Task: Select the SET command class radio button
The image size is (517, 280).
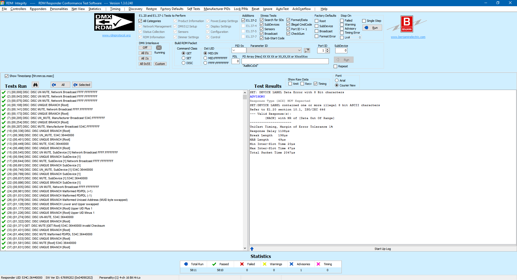Action: [184, 58]
